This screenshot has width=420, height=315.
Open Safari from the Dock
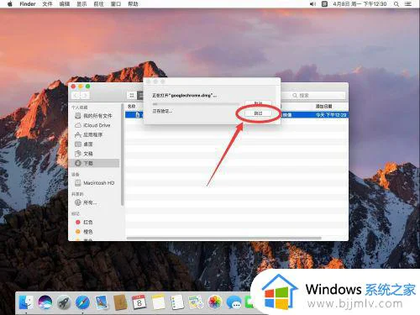[x=82, y=302]
